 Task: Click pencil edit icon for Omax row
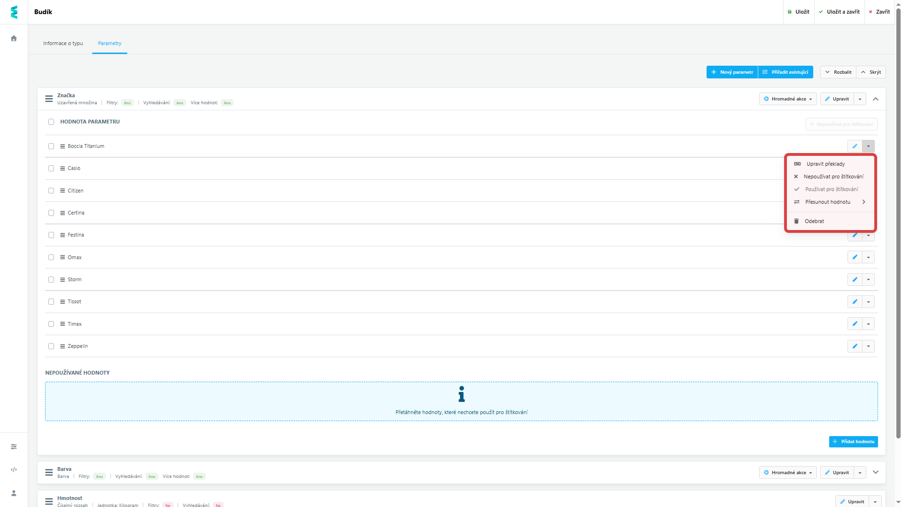(x=855, y=257)
